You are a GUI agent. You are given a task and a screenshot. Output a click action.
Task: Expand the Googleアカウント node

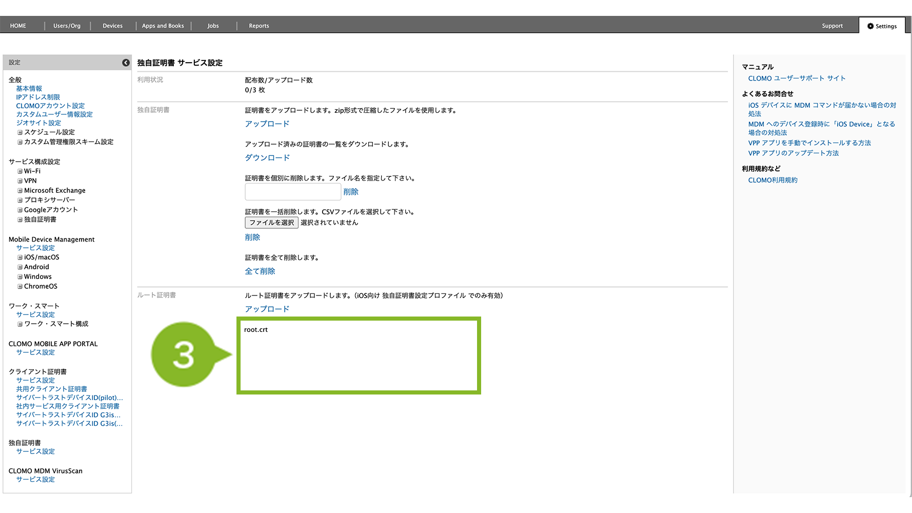point(20,210)
